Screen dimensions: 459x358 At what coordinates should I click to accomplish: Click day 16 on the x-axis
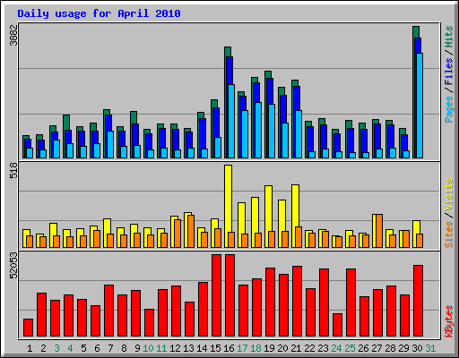[x=229, y=348]
